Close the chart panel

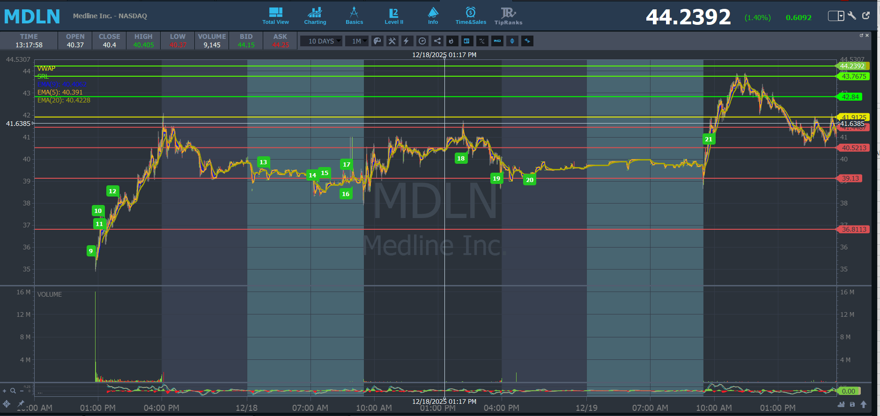(x=867, y=35)
